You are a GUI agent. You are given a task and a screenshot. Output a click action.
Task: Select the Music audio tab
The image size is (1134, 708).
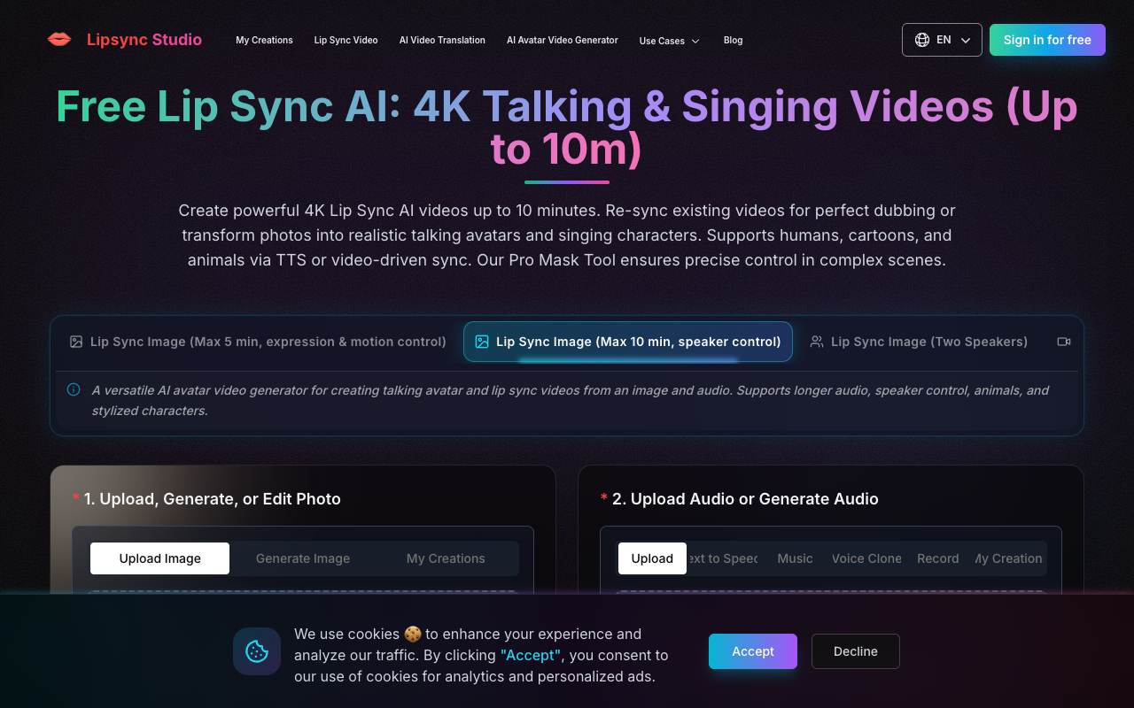795,558
